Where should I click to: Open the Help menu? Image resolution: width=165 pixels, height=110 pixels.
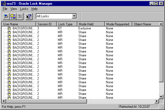coord(34,9)
